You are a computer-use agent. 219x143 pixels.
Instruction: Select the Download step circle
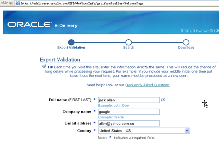(186, 42)
